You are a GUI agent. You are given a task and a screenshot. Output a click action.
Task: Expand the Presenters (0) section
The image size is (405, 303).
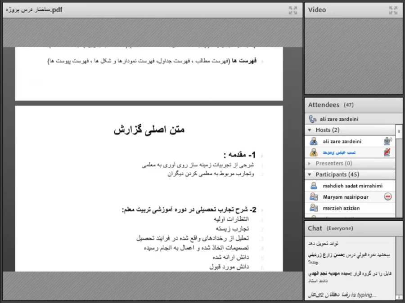tap(309, 163)
